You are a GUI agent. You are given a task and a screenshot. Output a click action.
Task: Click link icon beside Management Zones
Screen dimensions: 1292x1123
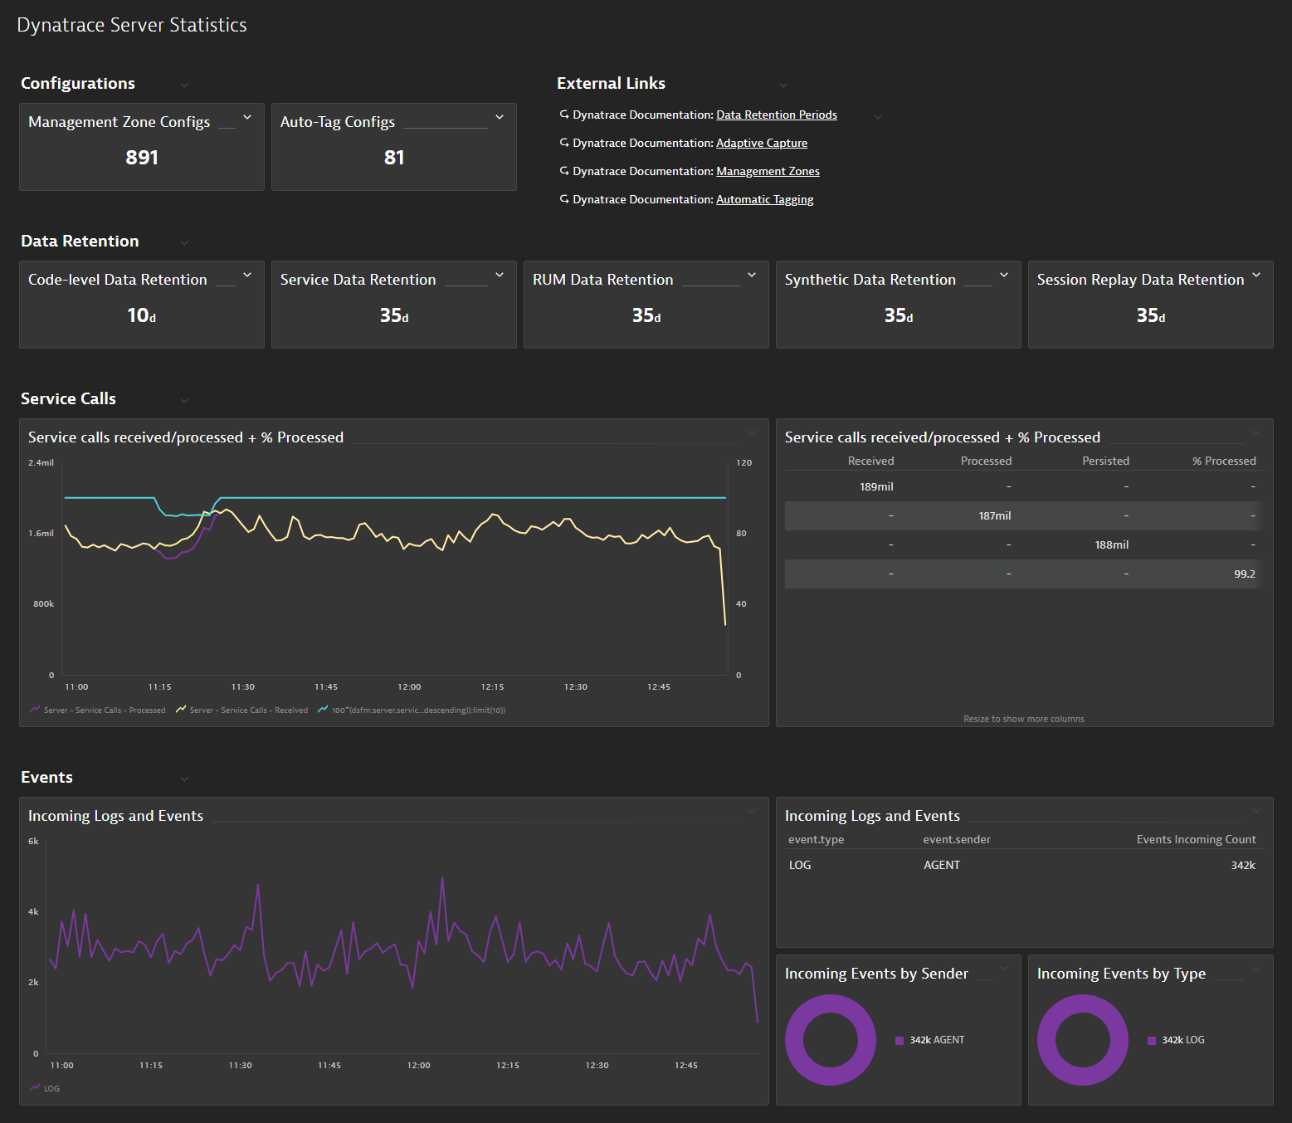pos(564,171)
